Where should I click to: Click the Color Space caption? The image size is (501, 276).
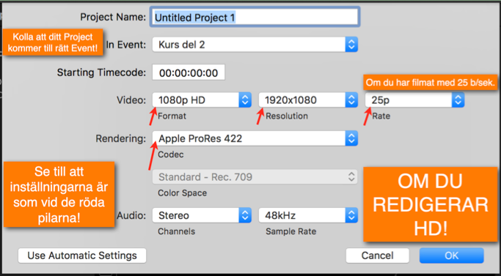pos(182,193)
